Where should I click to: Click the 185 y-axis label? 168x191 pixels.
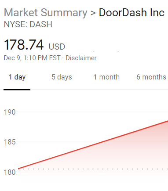point(10,142)
